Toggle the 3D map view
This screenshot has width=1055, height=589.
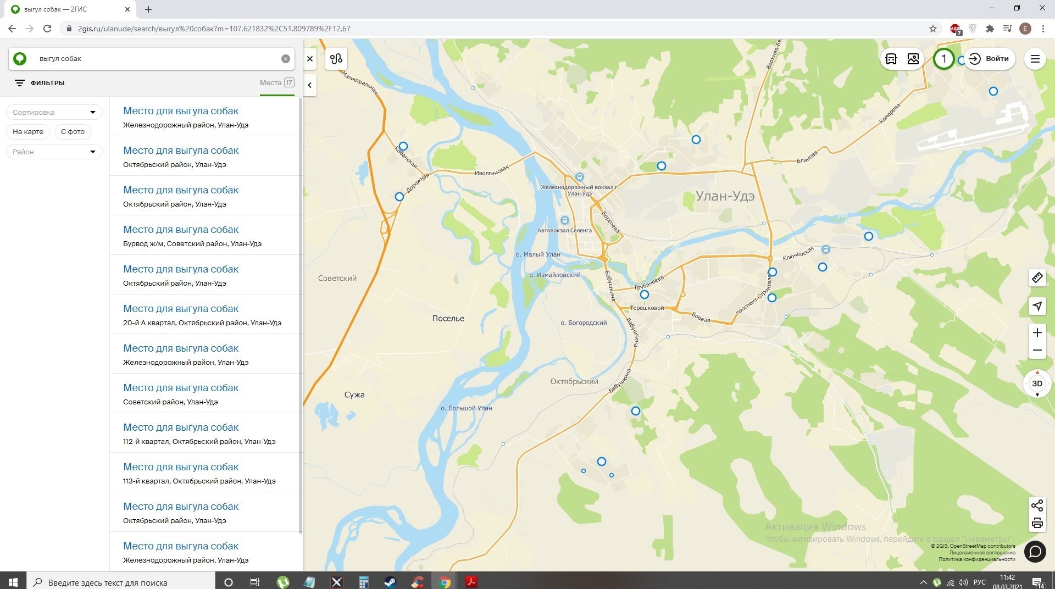pyautogui.click(x=1037, y=384)
